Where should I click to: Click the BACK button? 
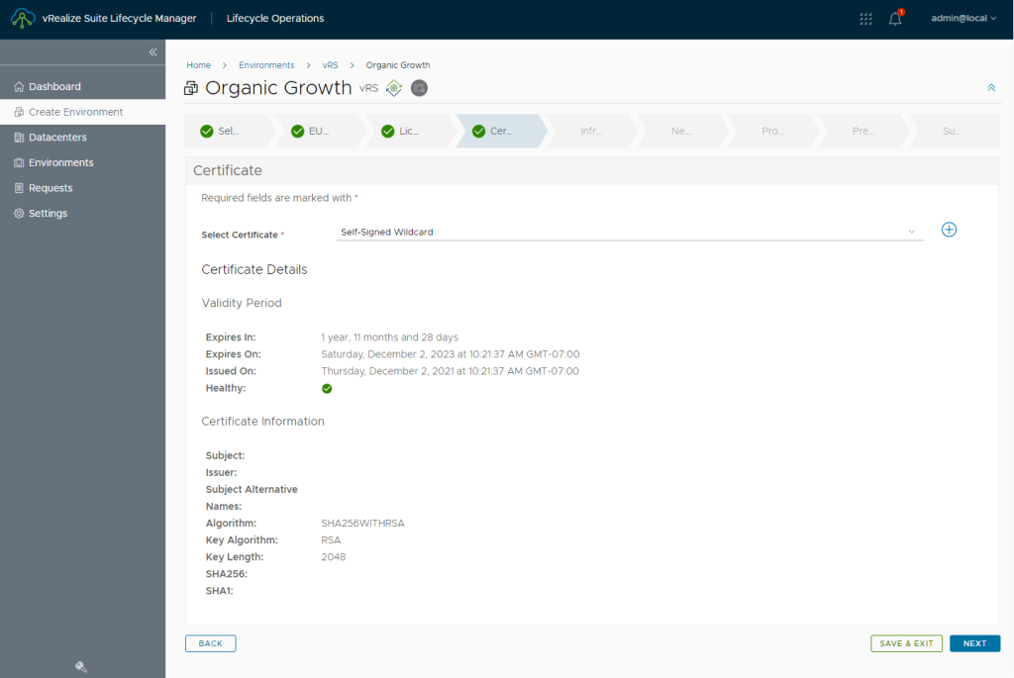tap(210, 643)
